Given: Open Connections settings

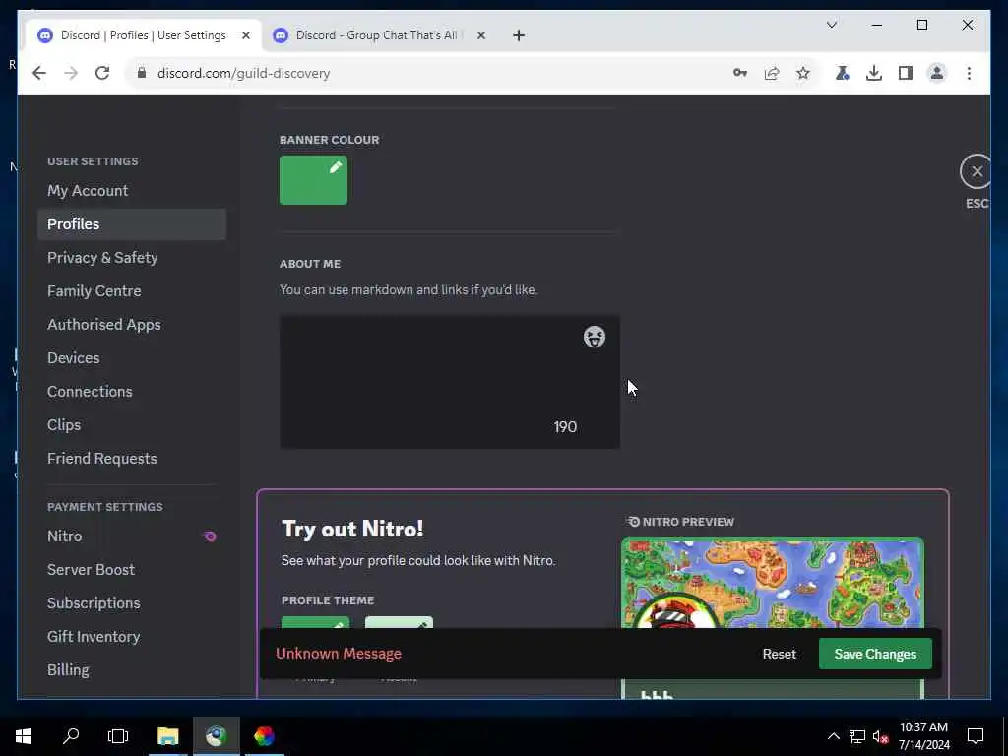Looking at the screenshot, I should pyautogui.click(x=132, y=392).
